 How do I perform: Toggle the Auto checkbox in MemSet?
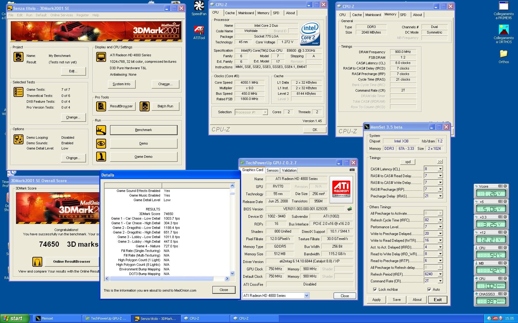[429, 289]
